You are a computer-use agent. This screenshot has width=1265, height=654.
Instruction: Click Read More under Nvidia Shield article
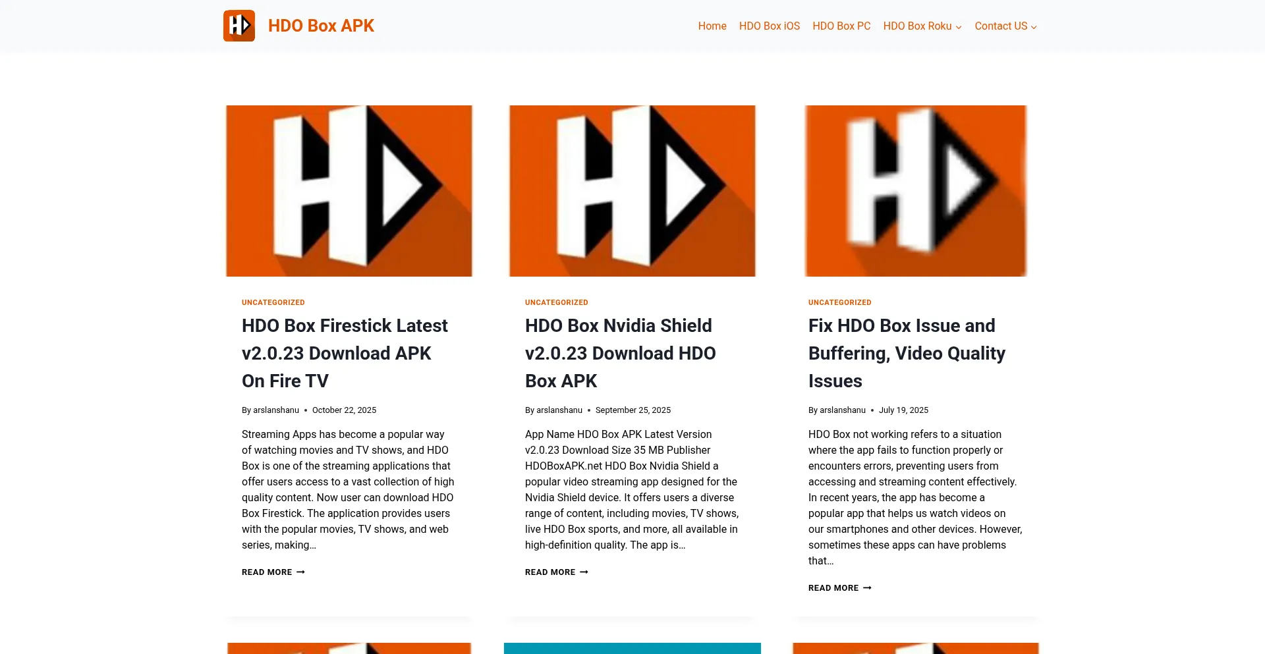click(x=556, y=572)
